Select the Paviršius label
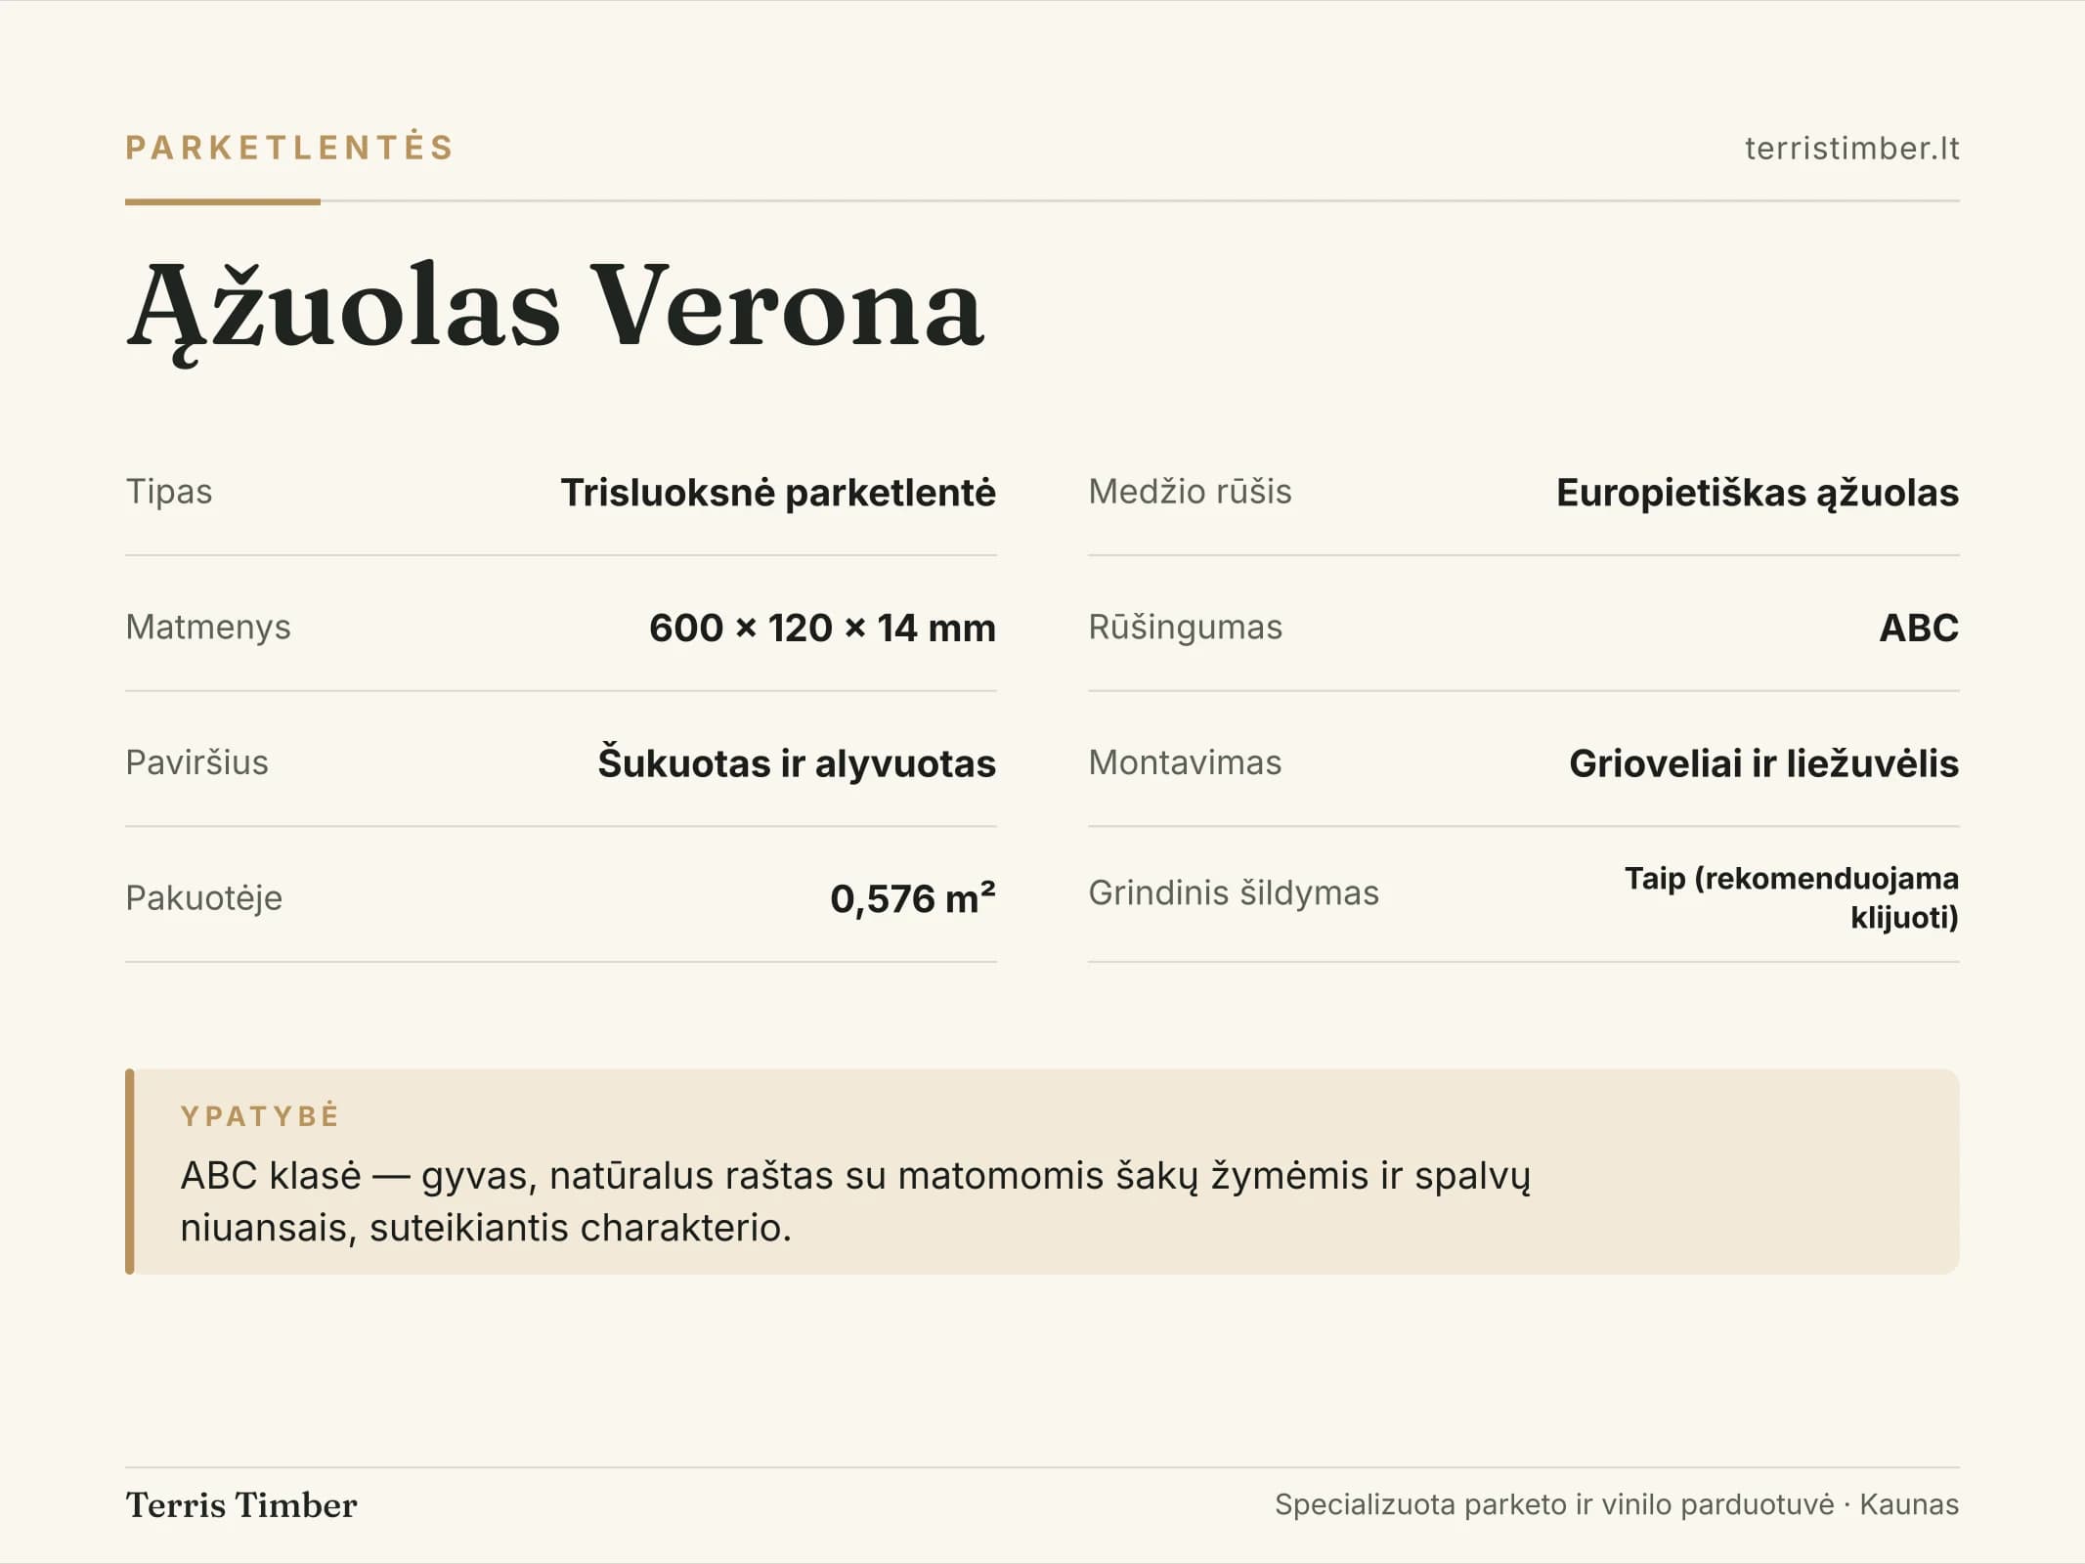The width and height of the screenshot is (2085, 1564). tap(196, 762)
